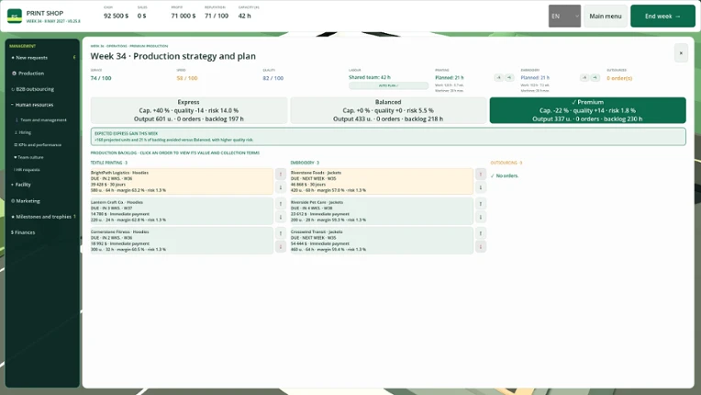Screen dimensions: 701x395
Task: Click the Shared team: 42 h label
Action: click(x=369, y=77)
